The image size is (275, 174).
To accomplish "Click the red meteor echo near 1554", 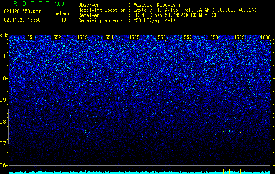I will tap(120, 130).
